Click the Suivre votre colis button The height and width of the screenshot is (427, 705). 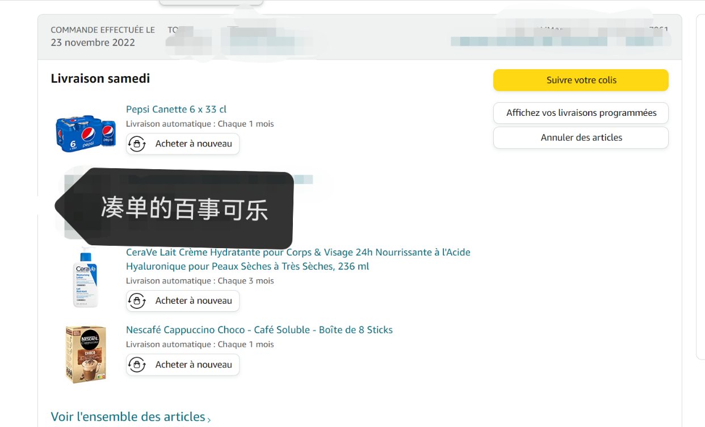pos(581,80)
